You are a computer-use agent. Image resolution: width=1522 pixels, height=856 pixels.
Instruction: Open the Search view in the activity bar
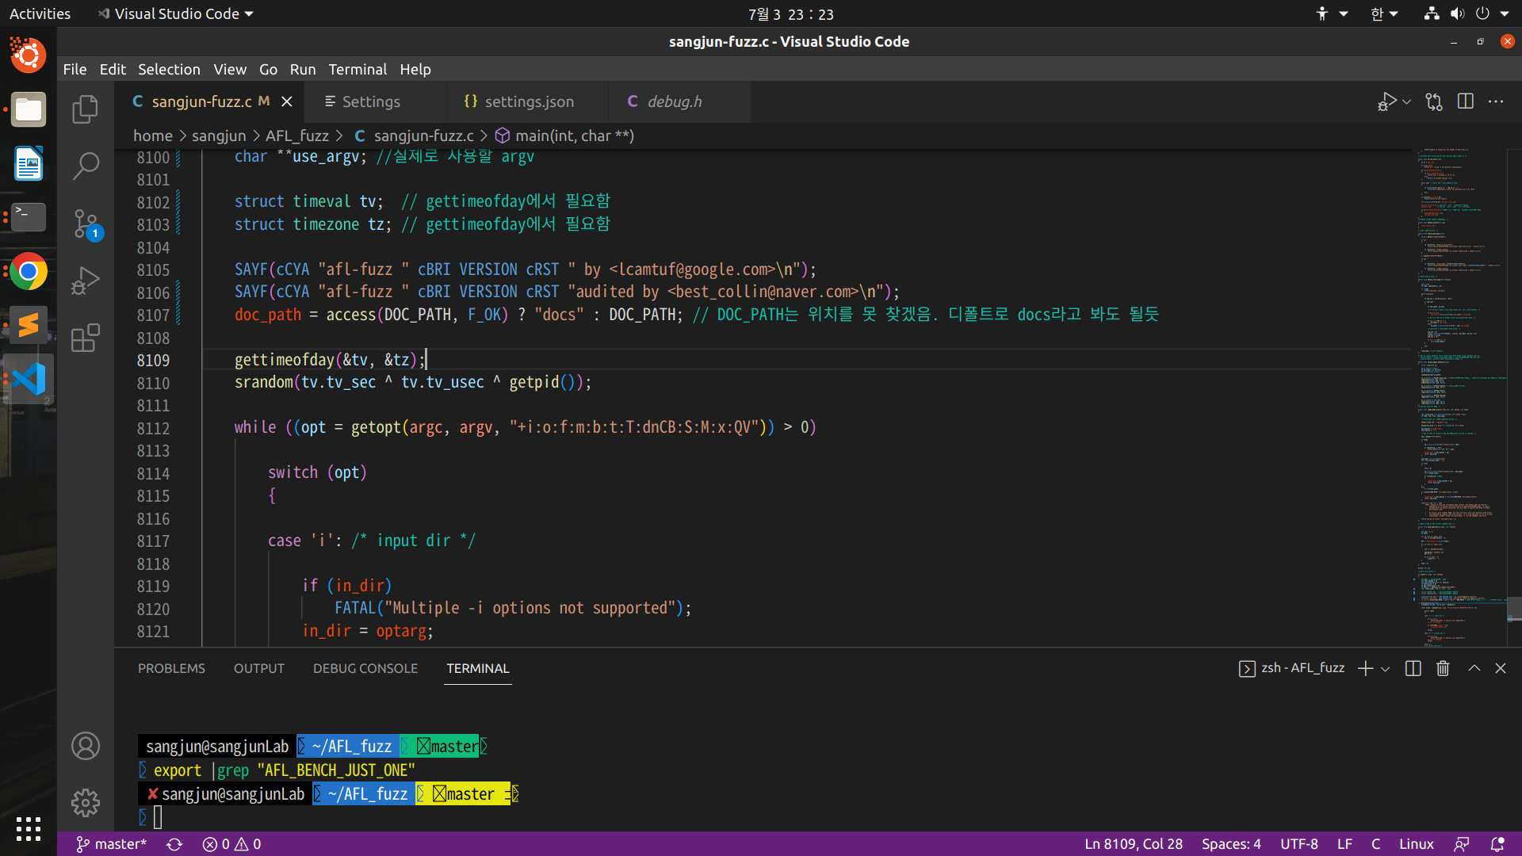[85, 166]
